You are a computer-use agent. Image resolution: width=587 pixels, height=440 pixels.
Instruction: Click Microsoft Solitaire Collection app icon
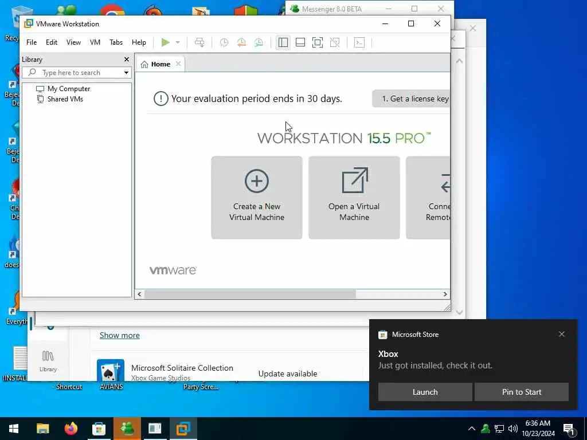pos(111,370)
